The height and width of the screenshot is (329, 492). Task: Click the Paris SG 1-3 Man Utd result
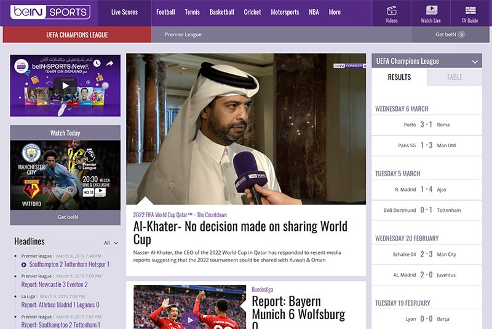pos(427,145)
